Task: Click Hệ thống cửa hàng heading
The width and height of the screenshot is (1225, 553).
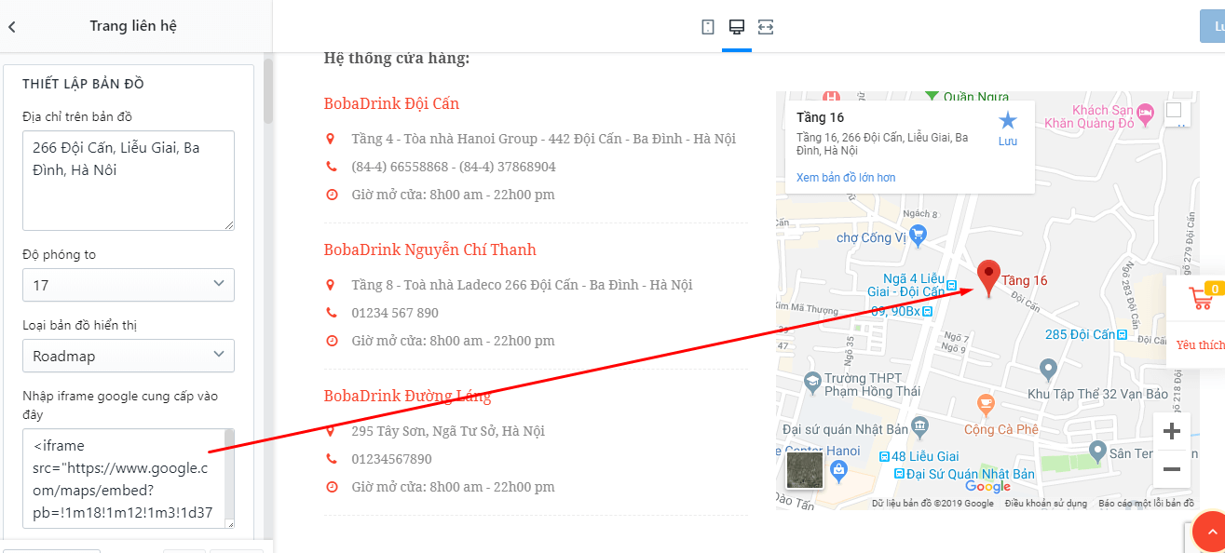Action: click(x=397, y=59)
